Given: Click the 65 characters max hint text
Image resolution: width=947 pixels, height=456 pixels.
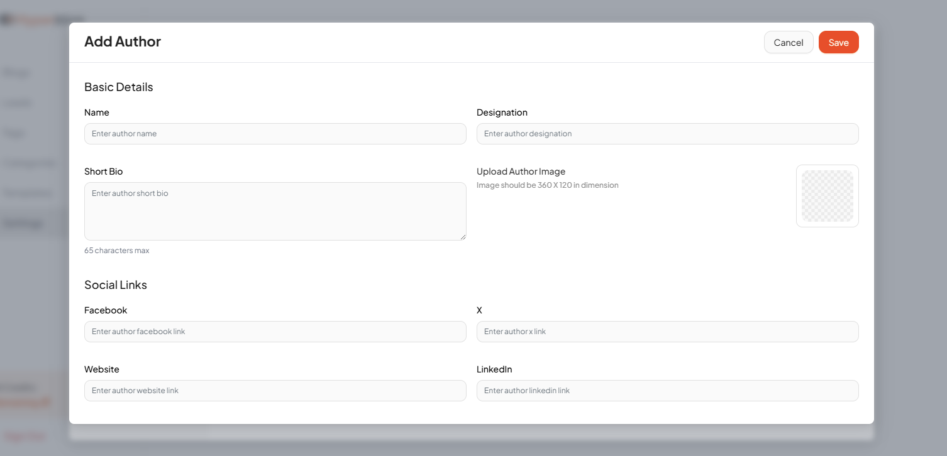Looking at the screenshot, I should pyautogui.click(x=116, y=250).
